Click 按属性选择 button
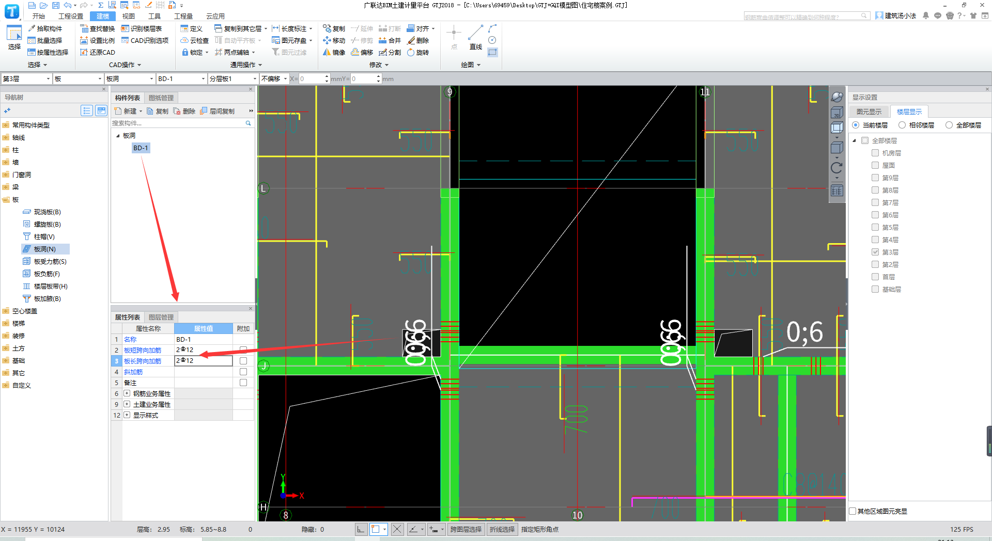992x541 pixels. (48, 52)
